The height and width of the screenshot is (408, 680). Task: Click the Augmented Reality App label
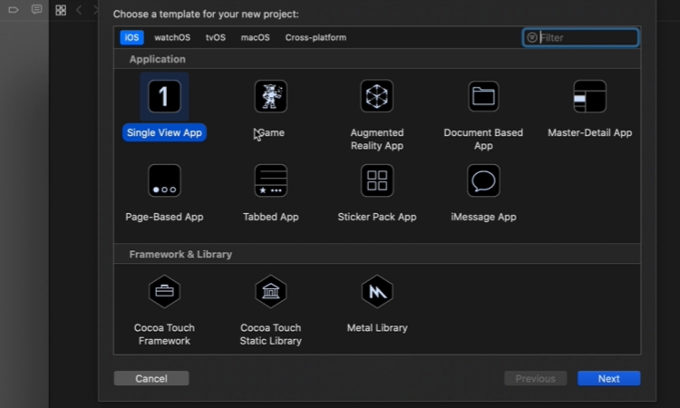point(377,140)
